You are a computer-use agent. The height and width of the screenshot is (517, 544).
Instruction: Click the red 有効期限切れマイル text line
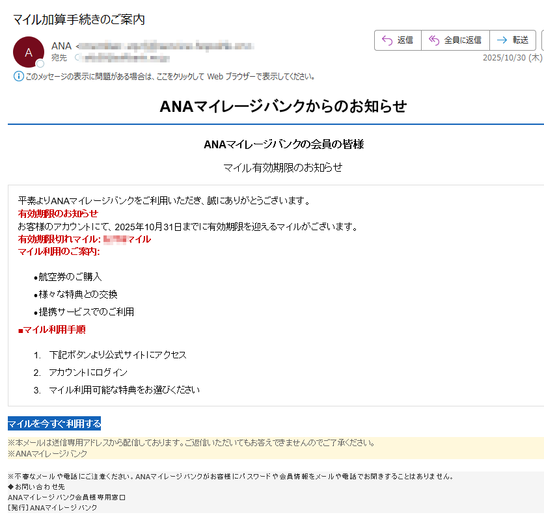coord(84,239)
